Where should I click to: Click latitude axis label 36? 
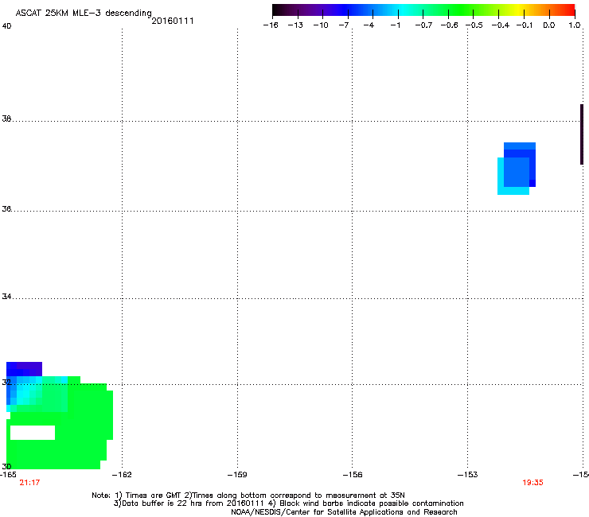[6, 208]
